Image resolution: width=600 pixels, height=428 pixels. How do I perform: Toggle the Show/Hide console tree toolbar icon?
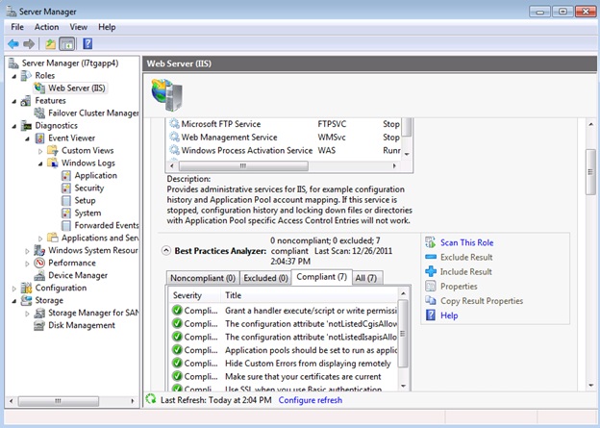[x=67, y=44]
